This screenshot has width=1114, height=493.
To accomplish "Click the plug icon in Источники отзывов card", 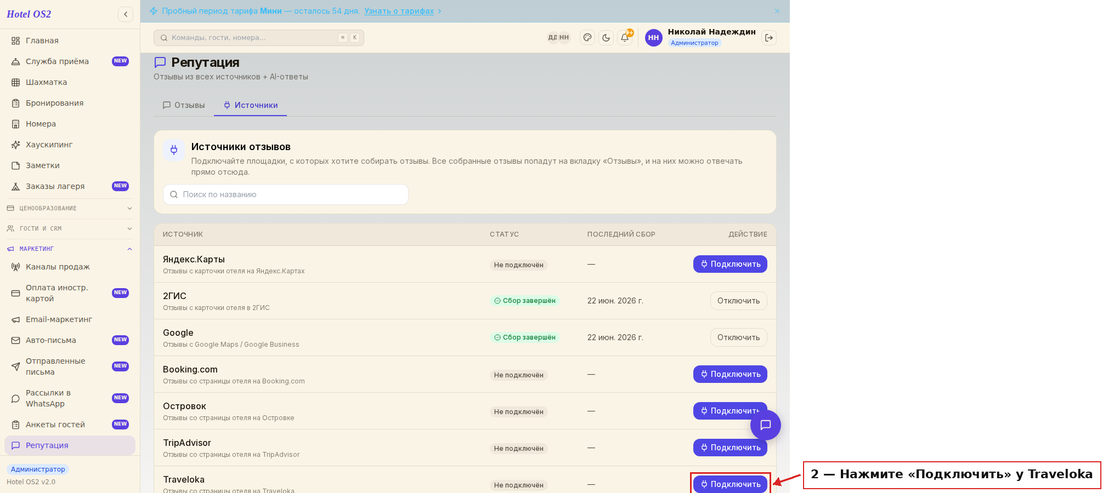I will [x=174, y=150].
